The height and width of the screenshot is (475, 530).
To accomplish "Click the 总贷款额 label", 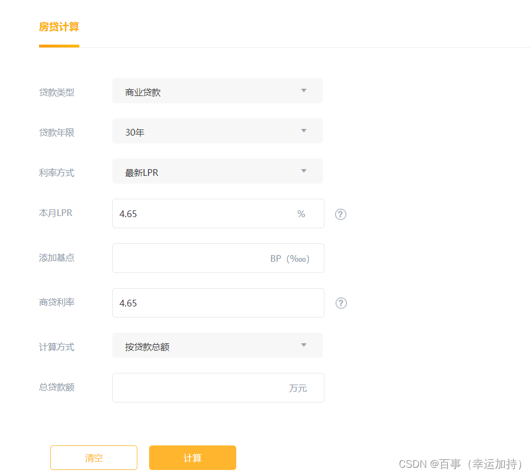I will 56,387.
